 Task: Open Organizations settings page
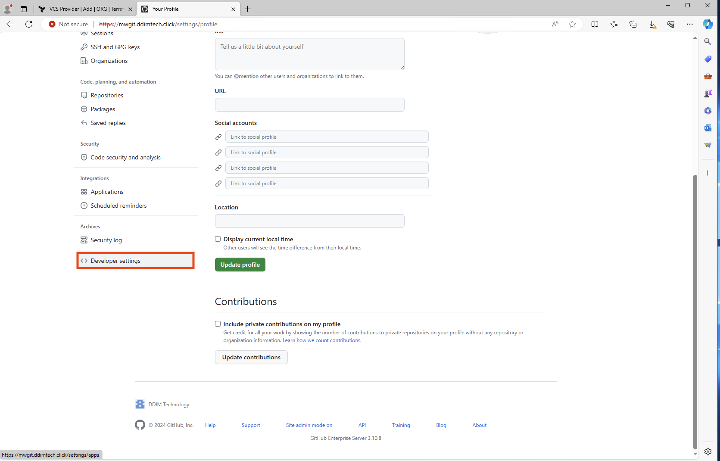point(109,61)
